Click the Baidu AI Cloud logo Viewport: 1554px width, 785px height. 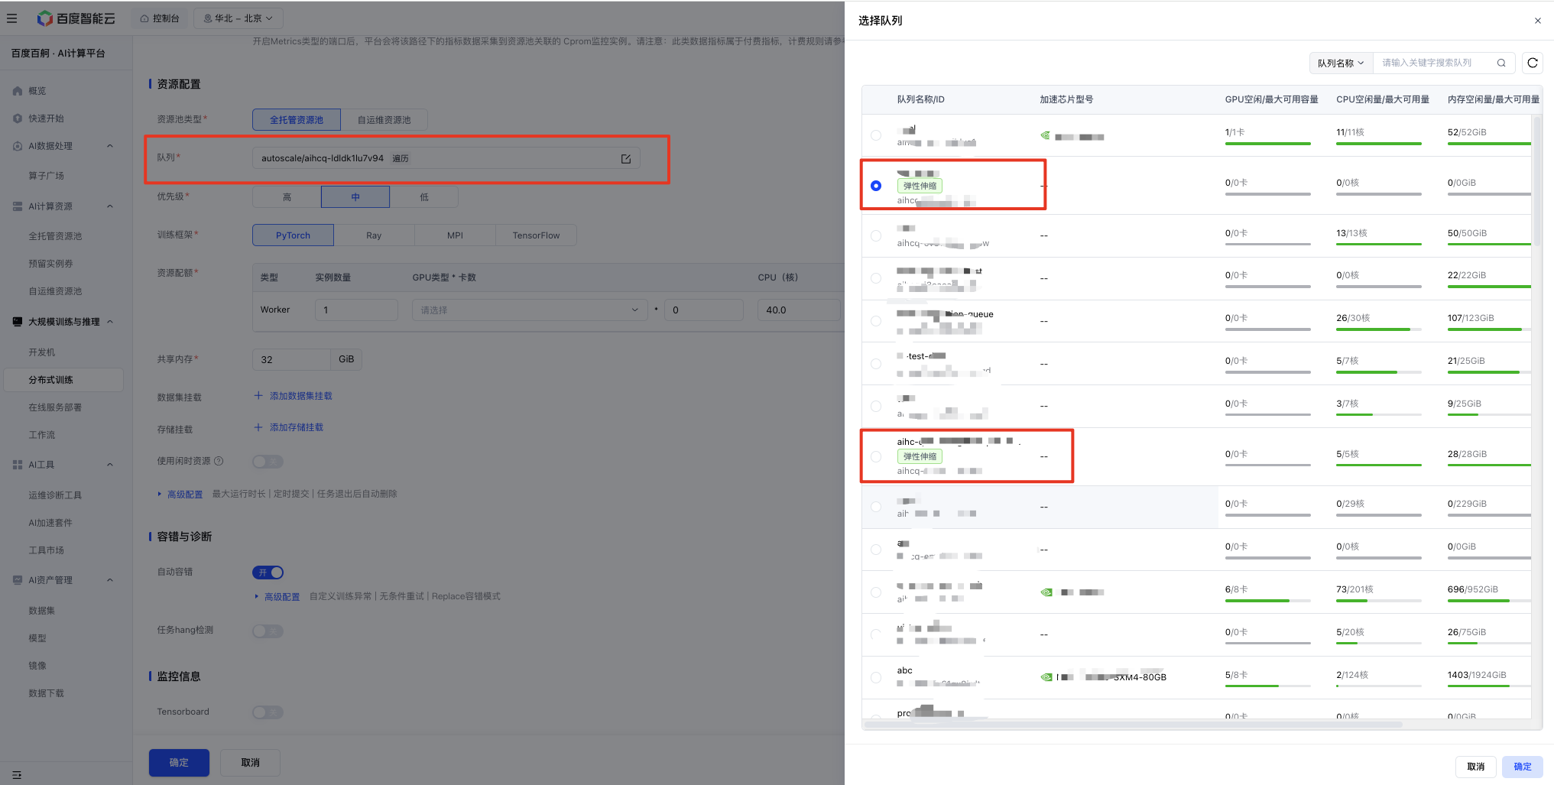pyautogui.click(x=76, y=18)
